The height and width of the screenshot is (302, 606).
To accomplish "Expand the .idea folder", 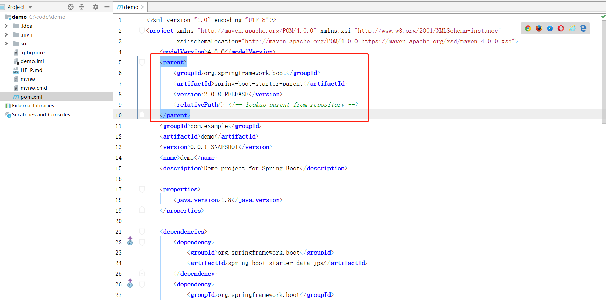I will pos(6,26).
